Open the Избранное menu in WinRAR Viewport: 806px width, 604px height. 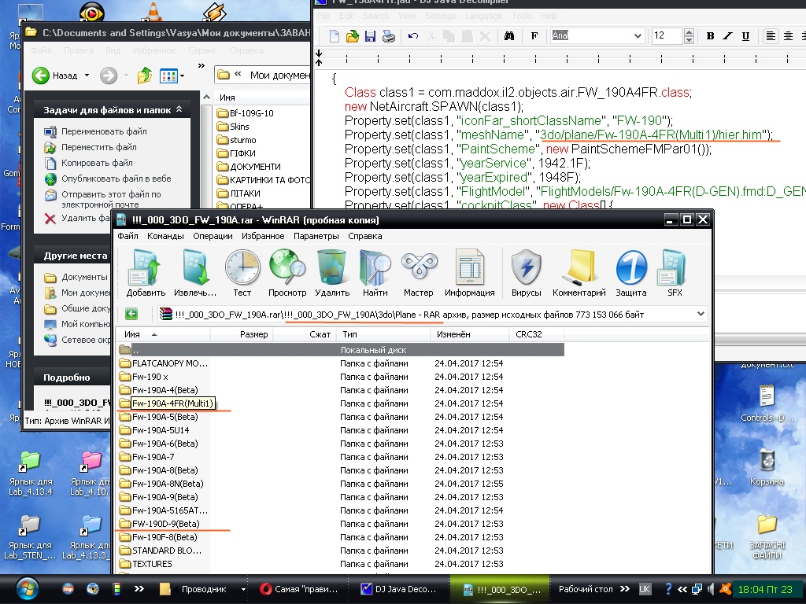(x=263, y=236)
